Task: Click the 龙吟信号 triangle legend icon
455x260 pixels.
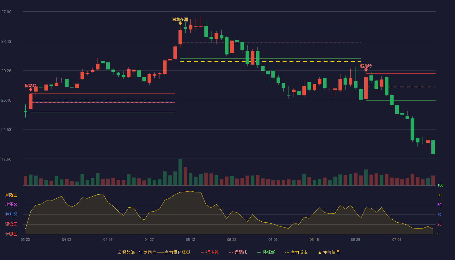Action: [x=319, y=252]
